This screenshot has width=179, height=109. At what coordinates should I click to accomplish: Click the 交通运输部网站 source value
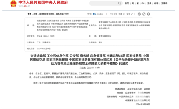(x=105, y=36)
